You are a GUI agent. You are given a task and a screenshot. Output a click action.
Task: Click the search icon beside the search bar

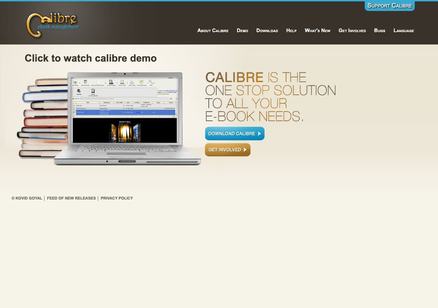[x=73, y=98]
